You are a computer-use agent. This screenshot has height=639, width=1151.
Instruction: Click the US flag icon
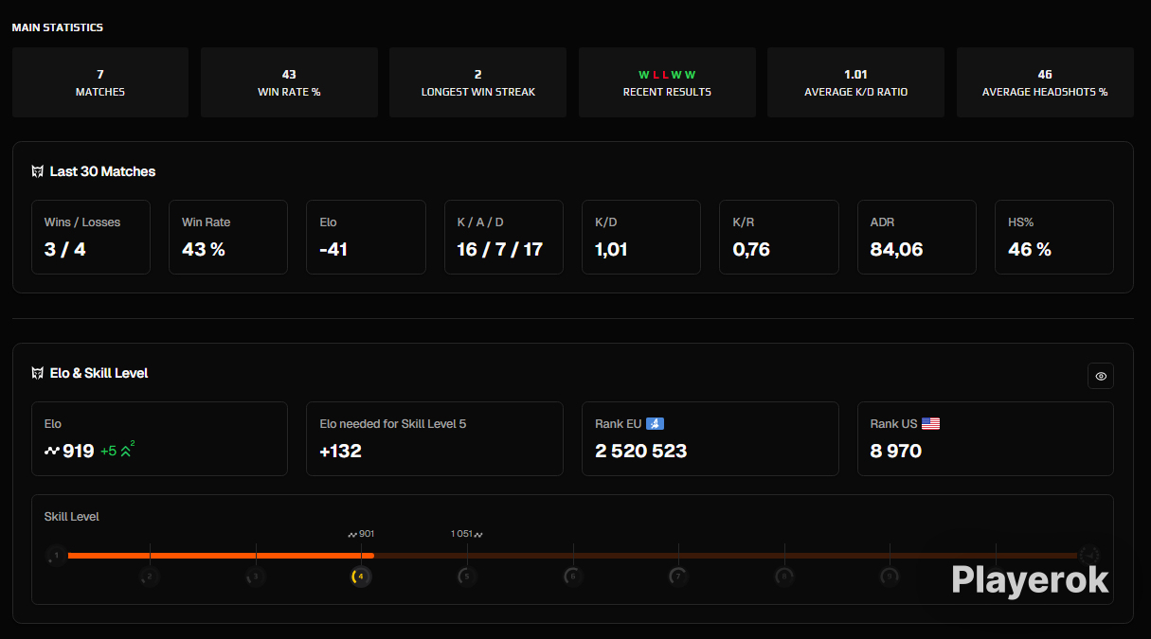(x=930, y=424)
